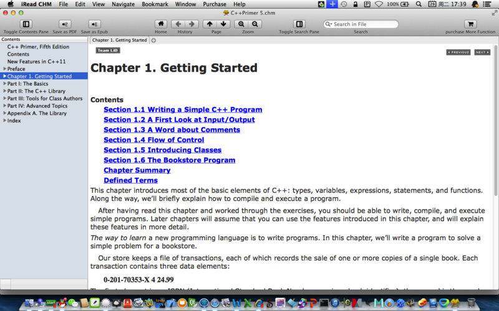The image size is (499, 311).
Task: Expand Part IV: Advanced Topics
Action: click(5, 106)
